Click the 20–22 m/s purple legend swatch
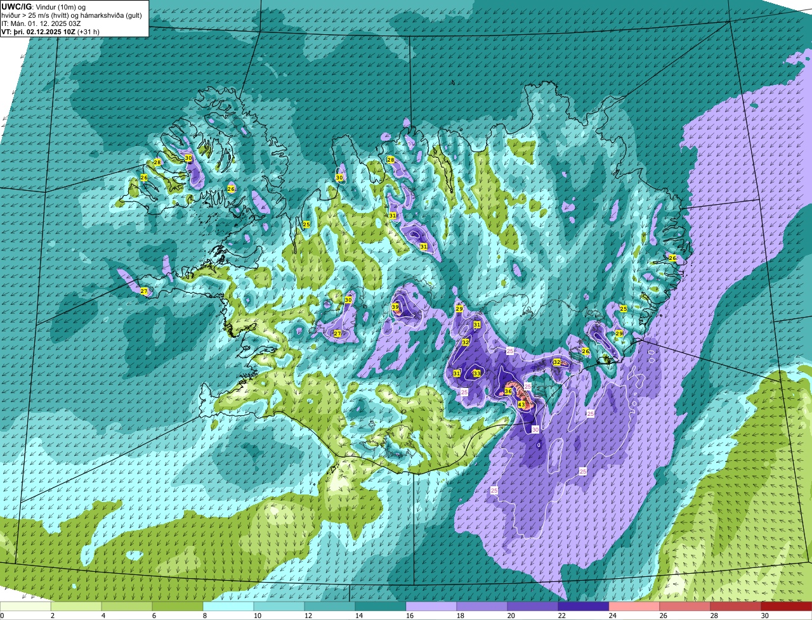This screenshot has width=812, height=620. pyautogui.click(x=533, y=606)
